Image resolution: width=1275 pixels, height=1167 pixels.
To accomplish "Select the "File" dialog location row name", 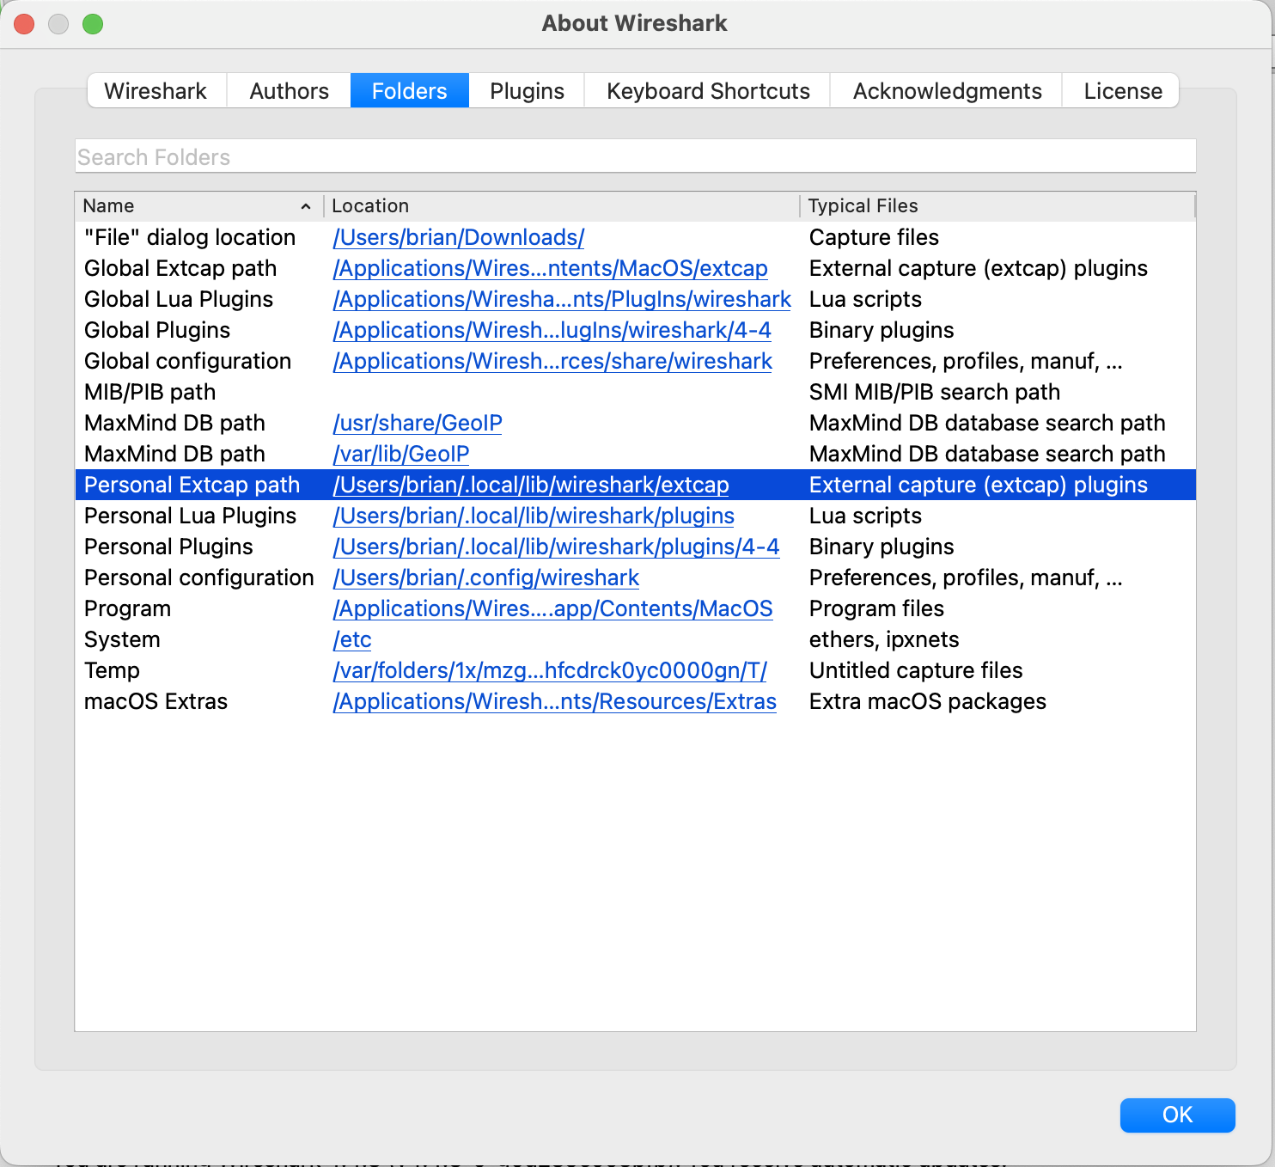I will (190, 237).
